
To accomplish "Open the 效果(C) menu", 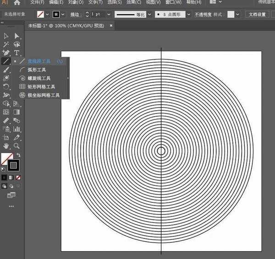I will click(x=134, y=2).
